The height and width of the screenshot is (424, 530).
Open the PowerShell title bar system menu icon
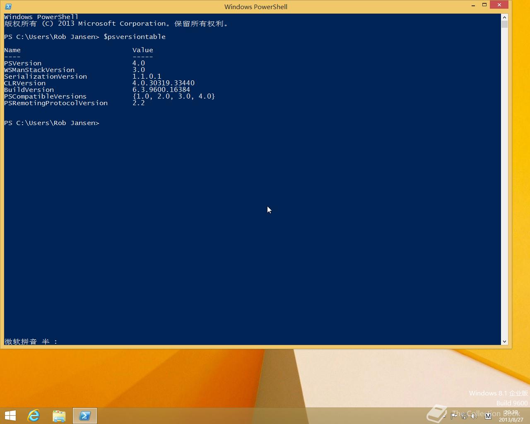pyautogui.click(x=8, y=7)
